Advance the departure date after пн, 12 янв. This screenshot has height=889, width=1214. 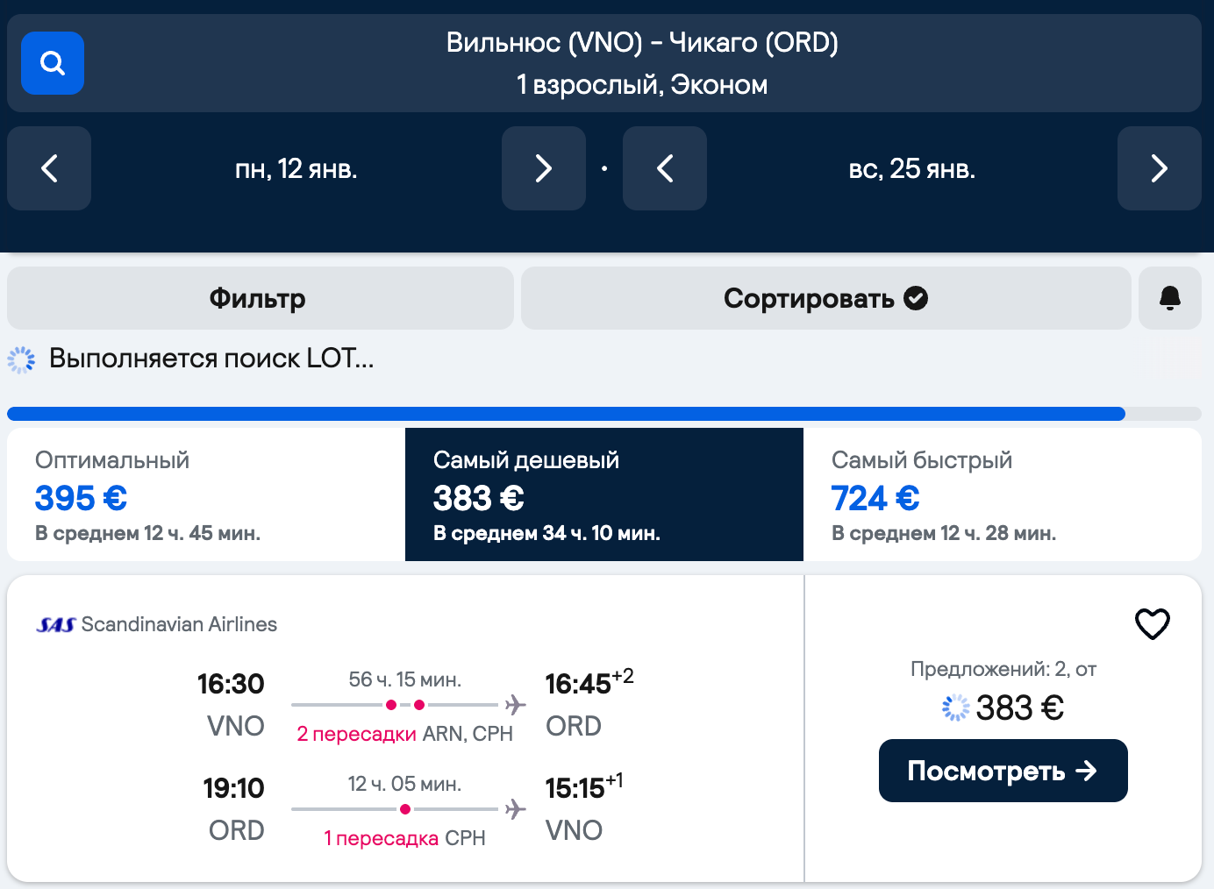coord(544,168)
